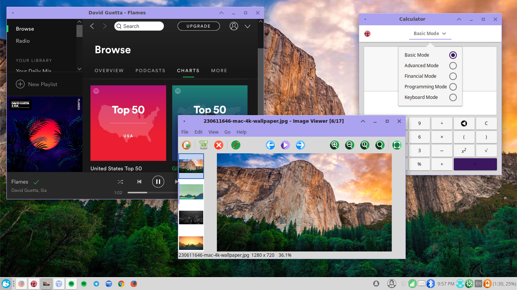517x290 pixels.
Task: Click the save-to-archive icon in Image Viewer
Action: pyautogui.click(x=204, y=145)
